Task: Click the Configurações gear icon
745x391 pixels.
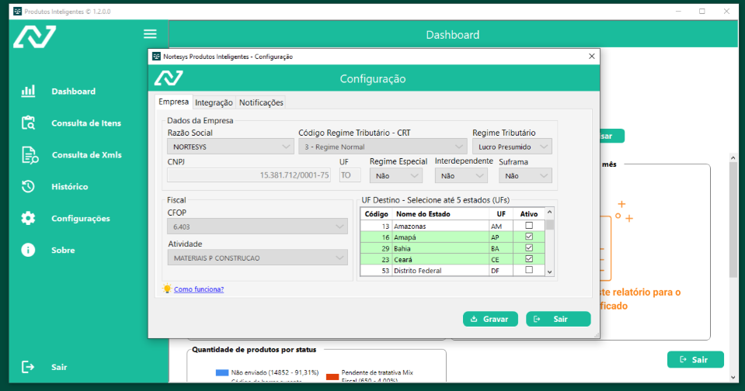Action: (28, 218)
